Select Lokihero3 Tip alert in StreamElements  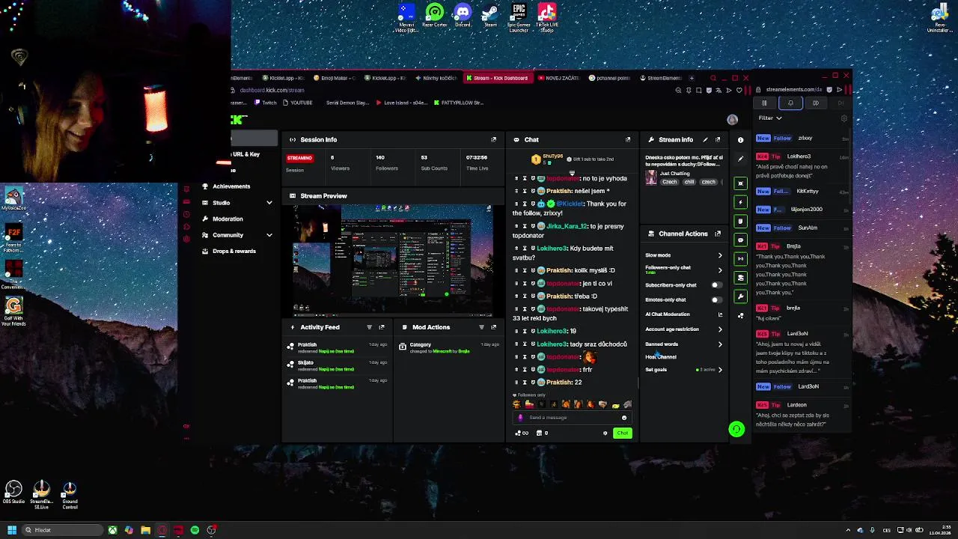tap(803, 165)
